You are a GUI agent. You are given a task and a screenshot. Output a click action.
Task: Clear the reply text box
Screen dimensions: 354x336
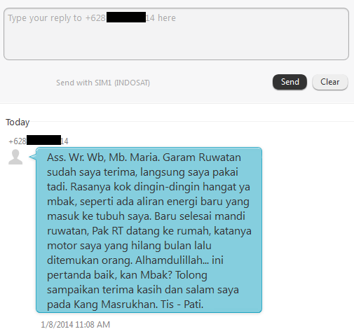(x=330, y=82)
